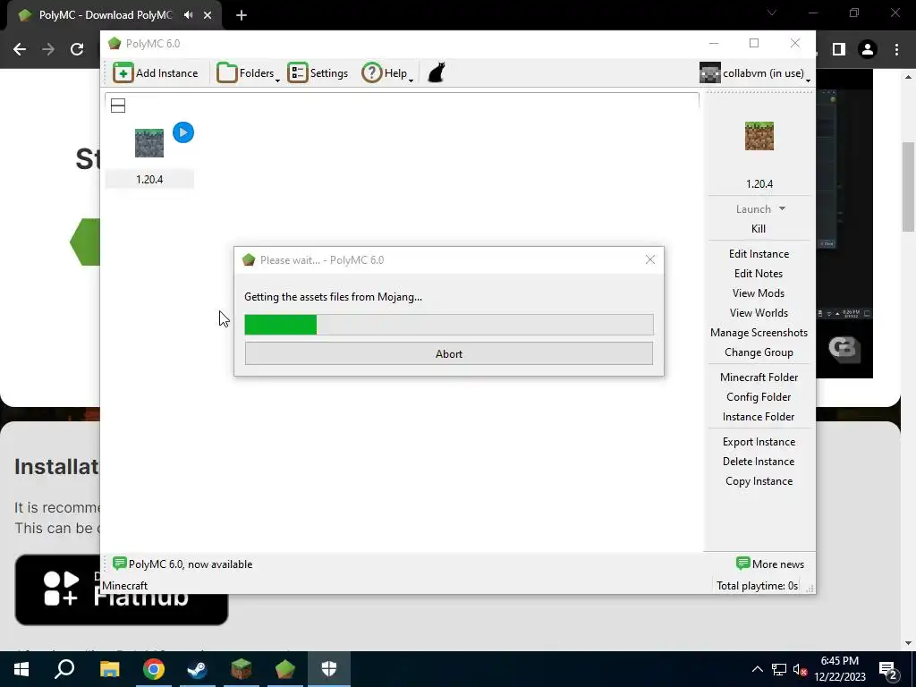Abort the assets download

(x=449, y=354)
